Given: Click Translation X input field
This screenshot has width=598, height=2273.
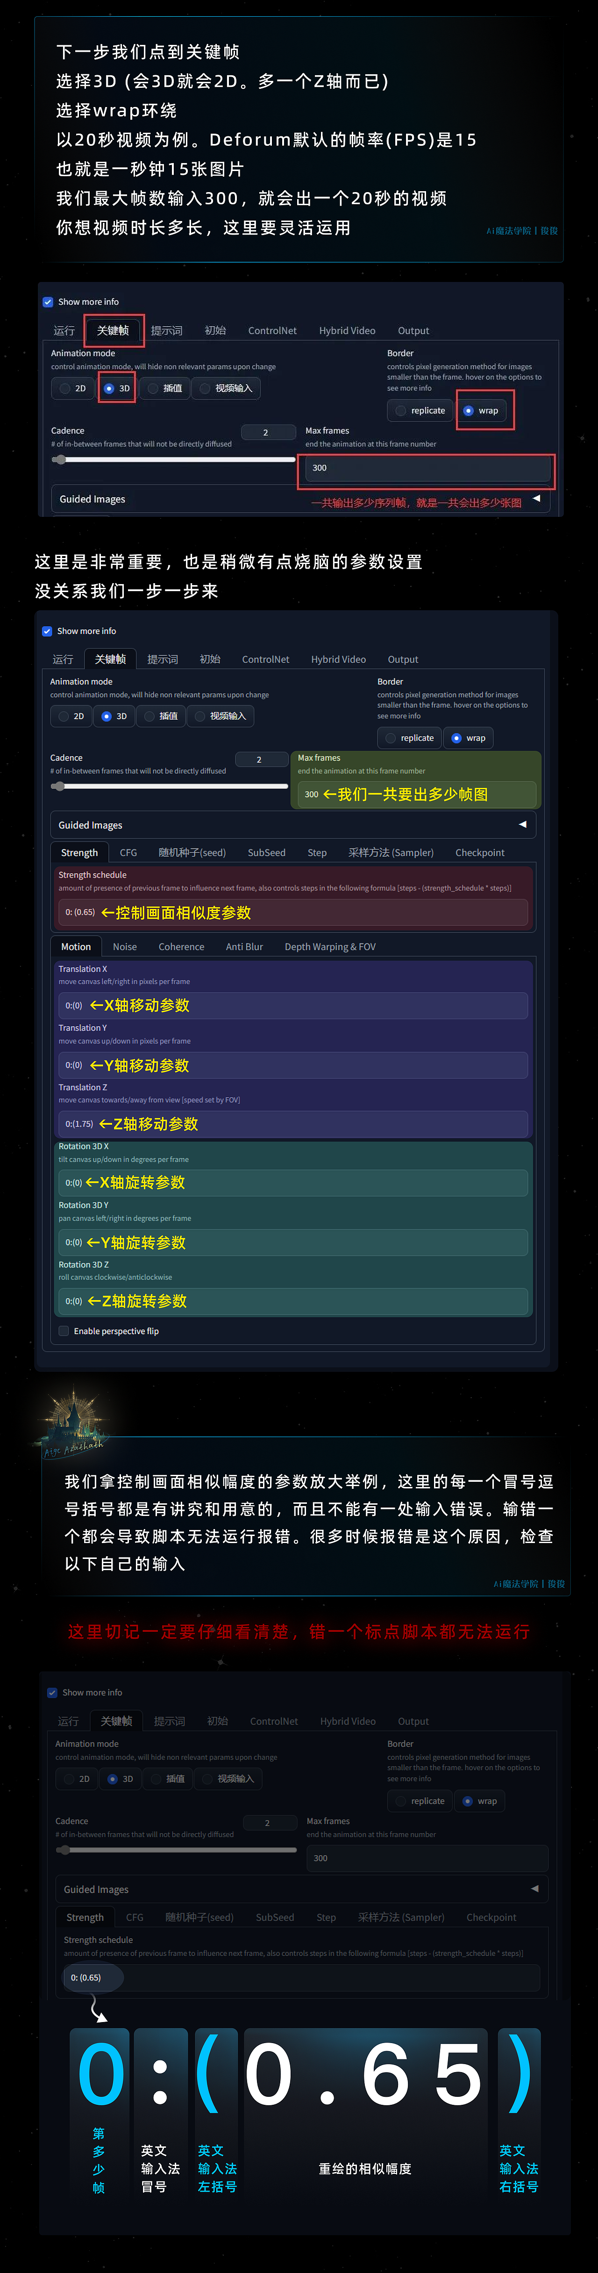Looking at the screenshot, I should coord(293,1005).
